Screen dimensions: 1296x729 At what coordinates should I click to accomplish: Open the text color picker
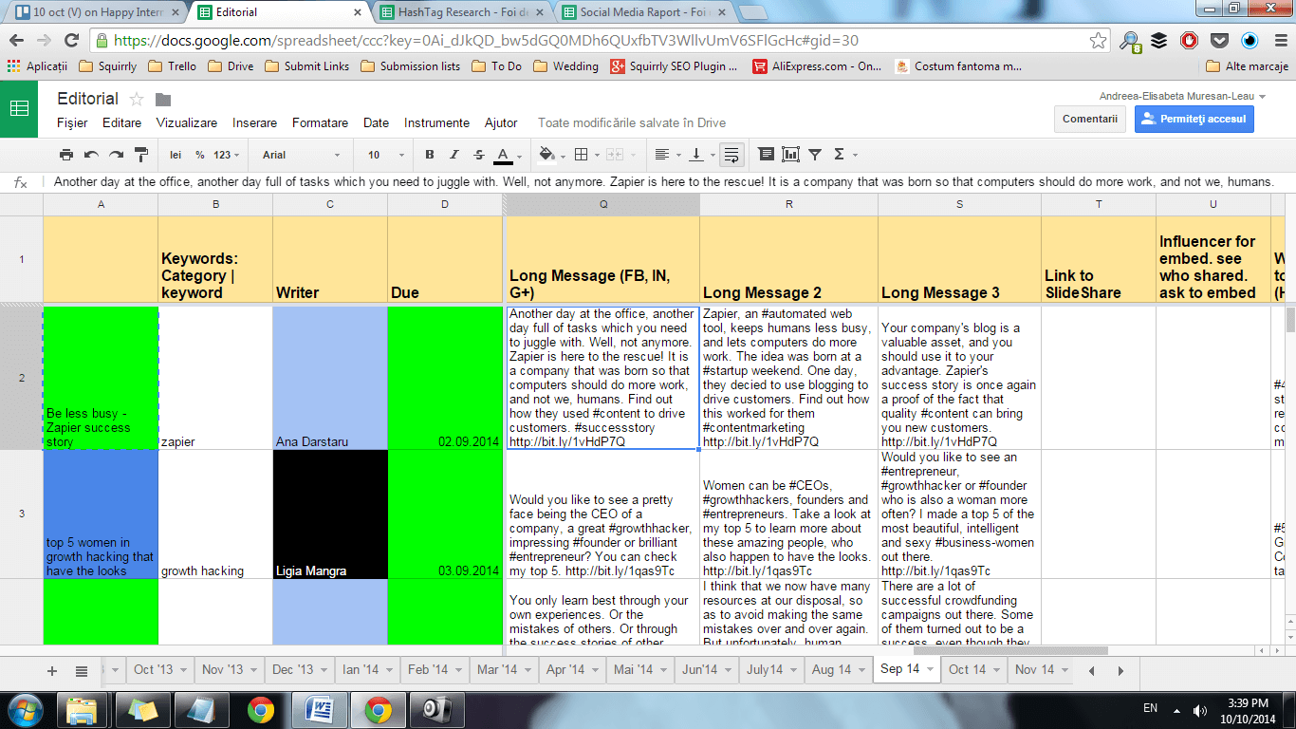click(508, 155)
